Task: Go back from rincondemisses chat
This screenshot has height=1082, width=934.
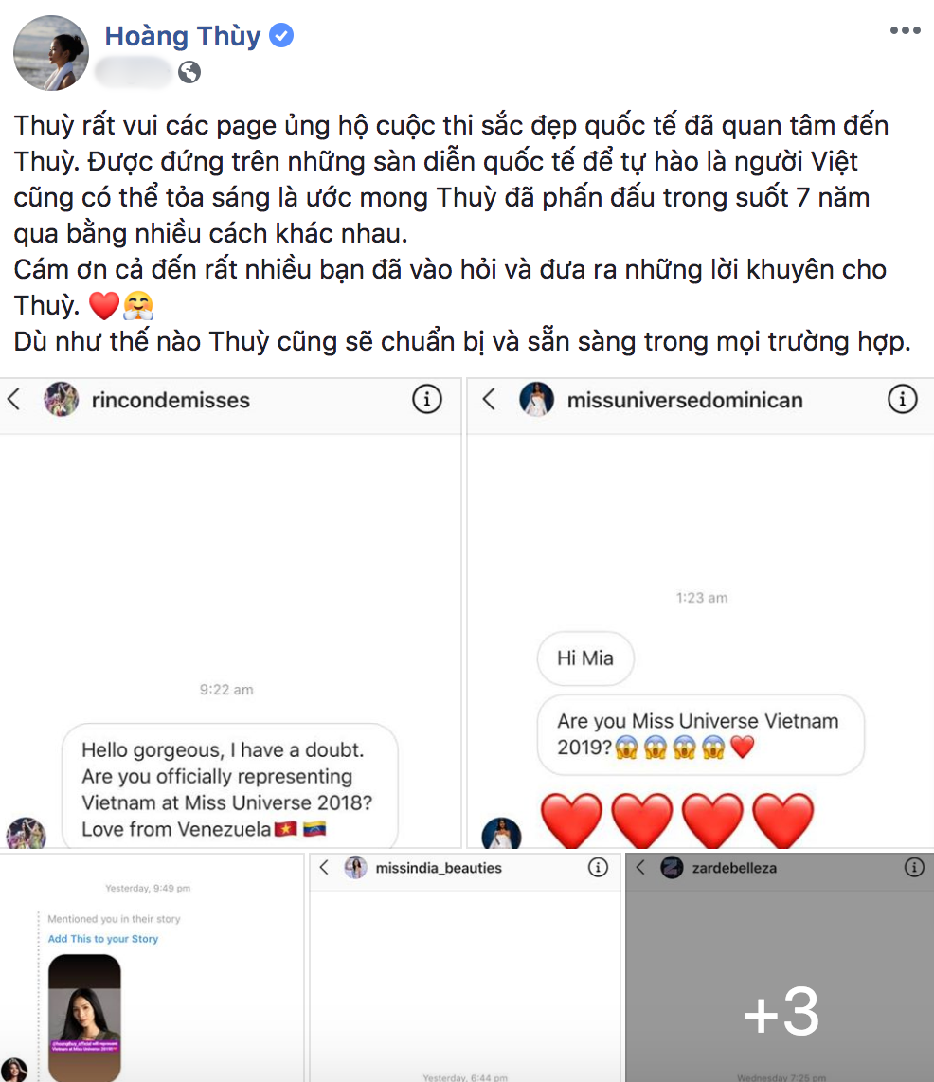Action: [14, 400]
